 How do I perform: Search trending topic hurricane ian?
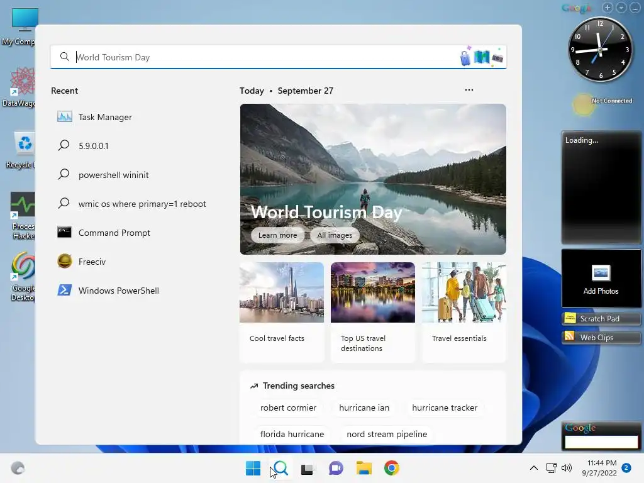pyautogui.click(x=364, y=408)
